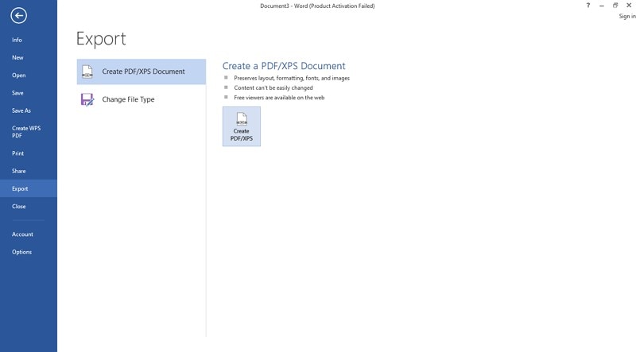Choose Save in the sidebar
Image resolution: width=636 pixels, height=352 pixels.
29,93
